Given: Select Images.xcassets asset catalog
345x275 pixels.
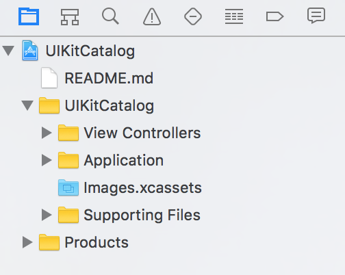Looking at the screenshot, I should click(130, 187).
